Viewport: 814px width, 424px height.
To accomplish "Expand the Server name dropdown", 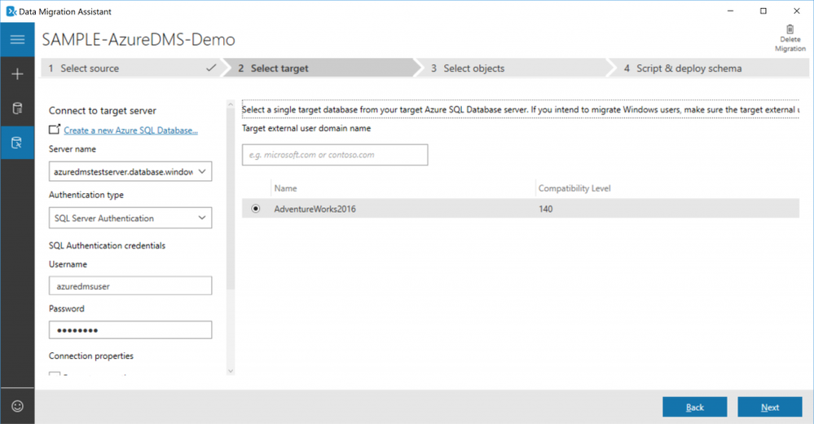I will coord(202,171).
